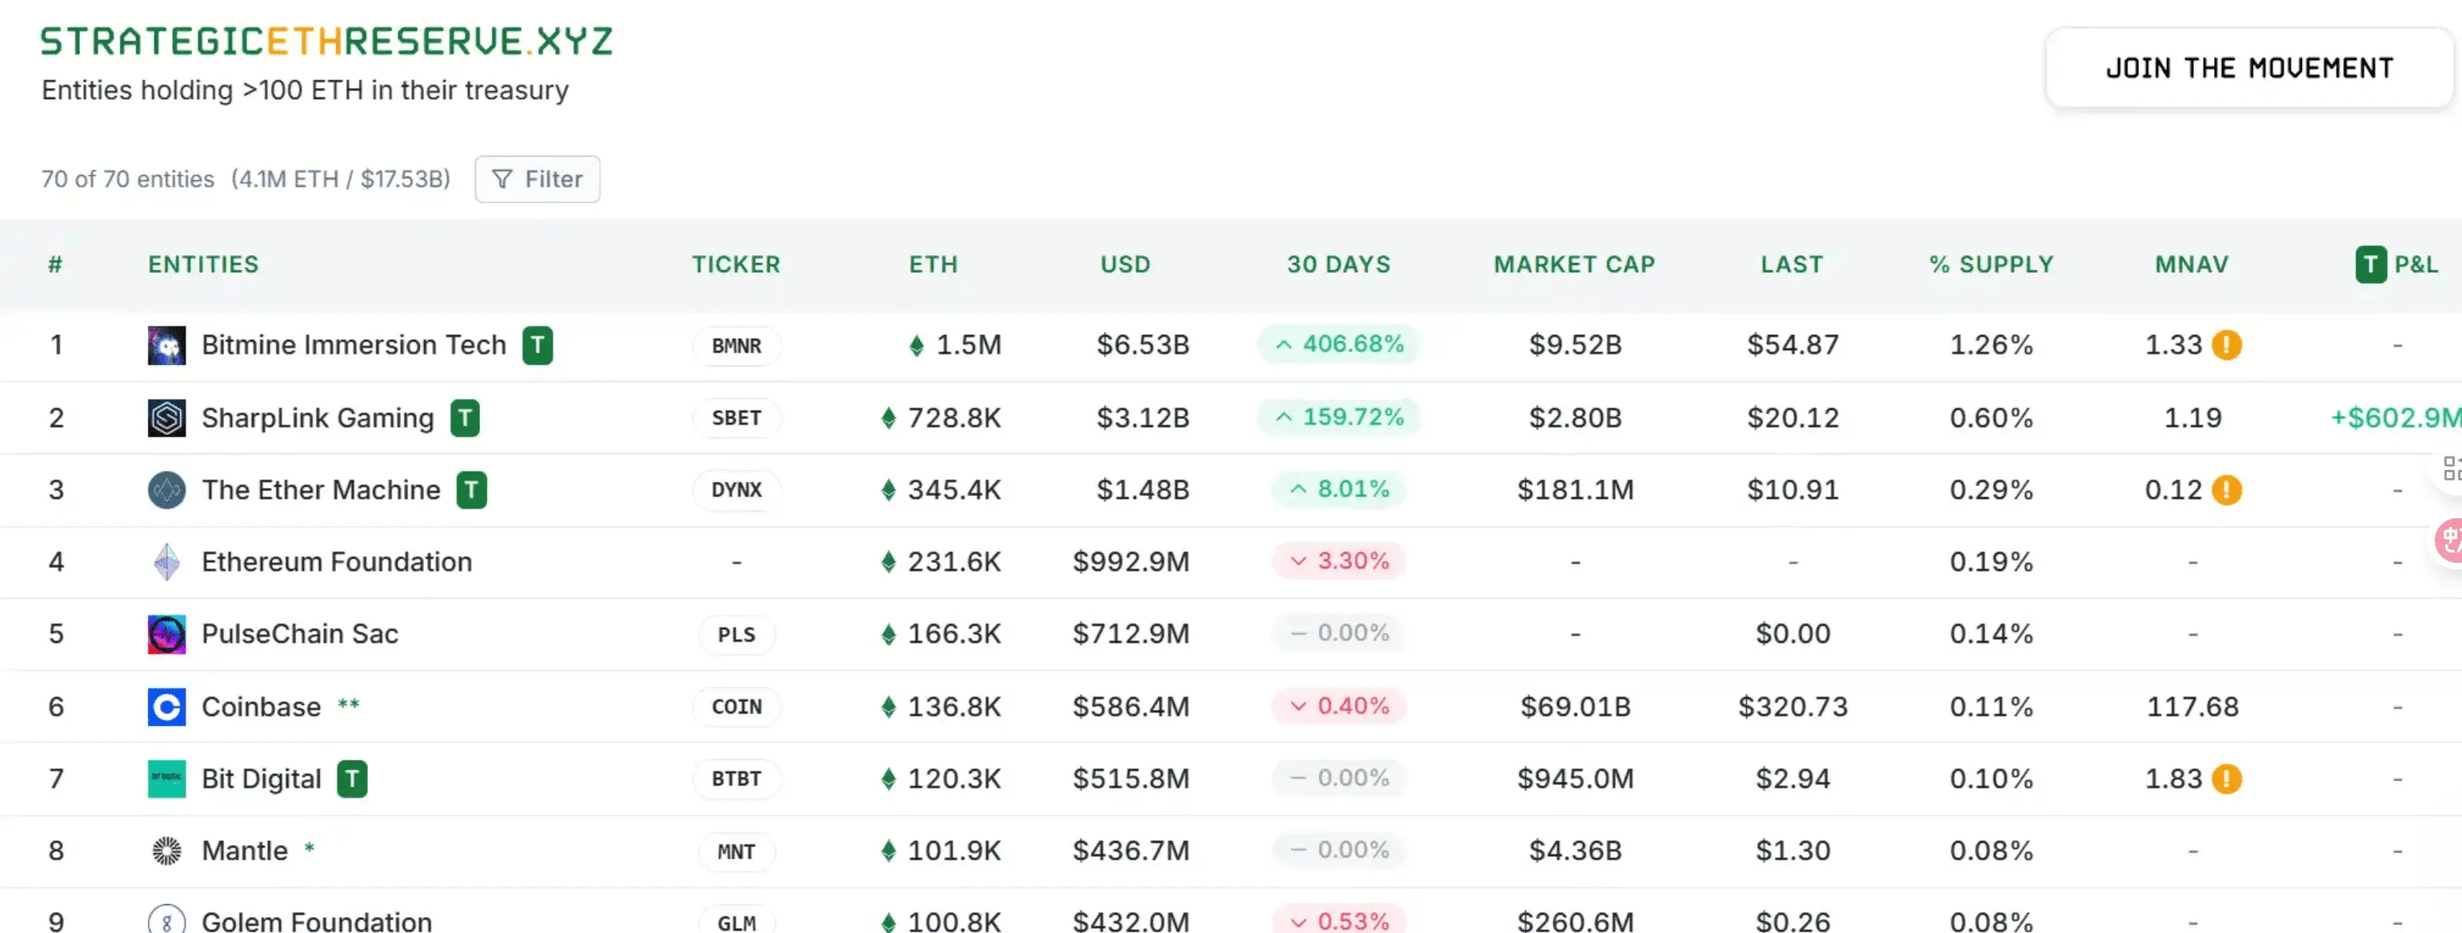Click the '70 of 70 entities' count text
The image size is (2462, 933).
(x=127, y=180)
